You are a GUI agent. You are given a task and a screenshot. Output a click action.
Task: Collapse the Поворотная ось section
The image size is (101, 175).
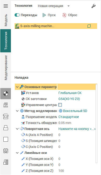pyautogui.click(x=17, y=129)
